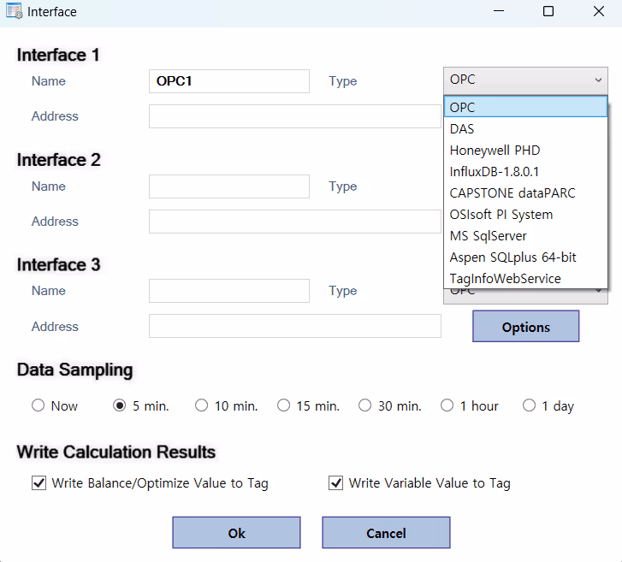Choose 10 min. data sampling

coord(202,405)
